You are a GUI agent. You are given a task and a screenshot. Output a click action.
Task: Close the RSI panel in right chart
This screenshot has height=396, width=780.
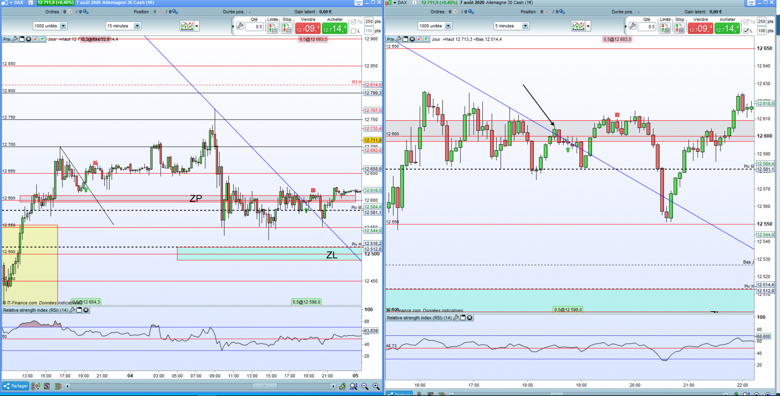point(470,318)
